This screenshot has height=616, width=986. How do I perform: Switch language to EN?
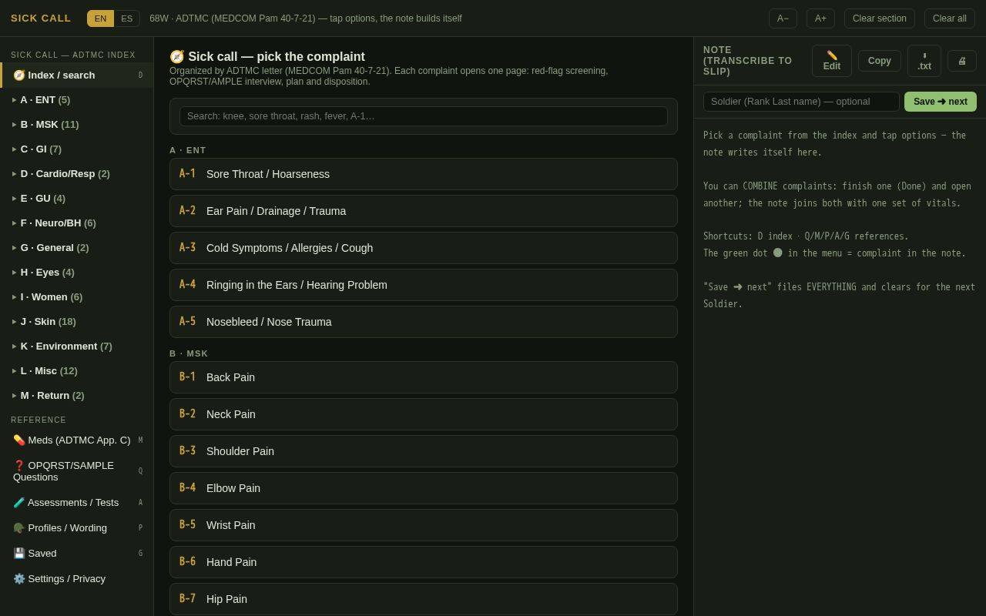pyautogui.click(x=101, y=18)
